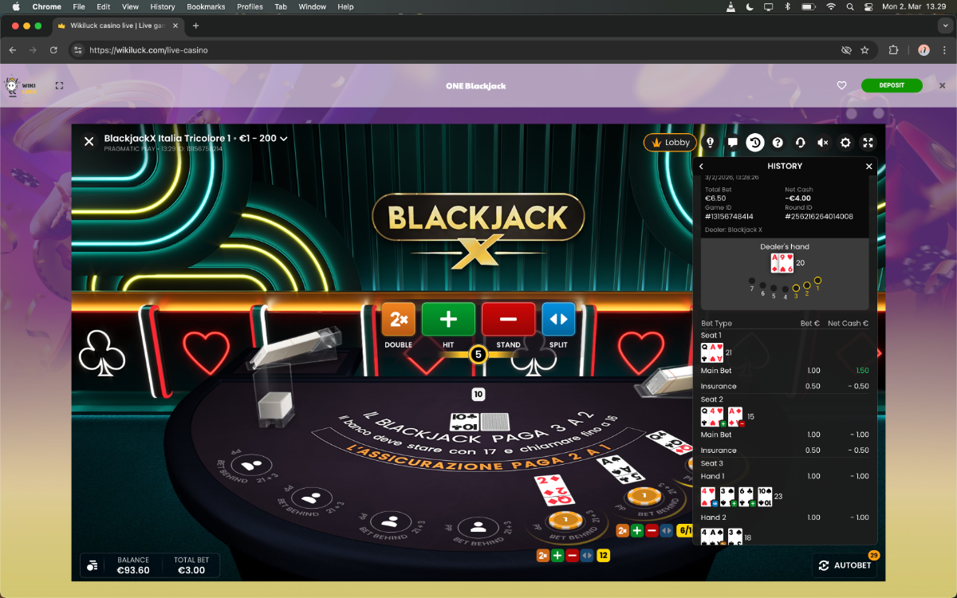This screenshot has width=957, height=598.
Task: Contact support via the headset icon
Action: coord(800,143)
